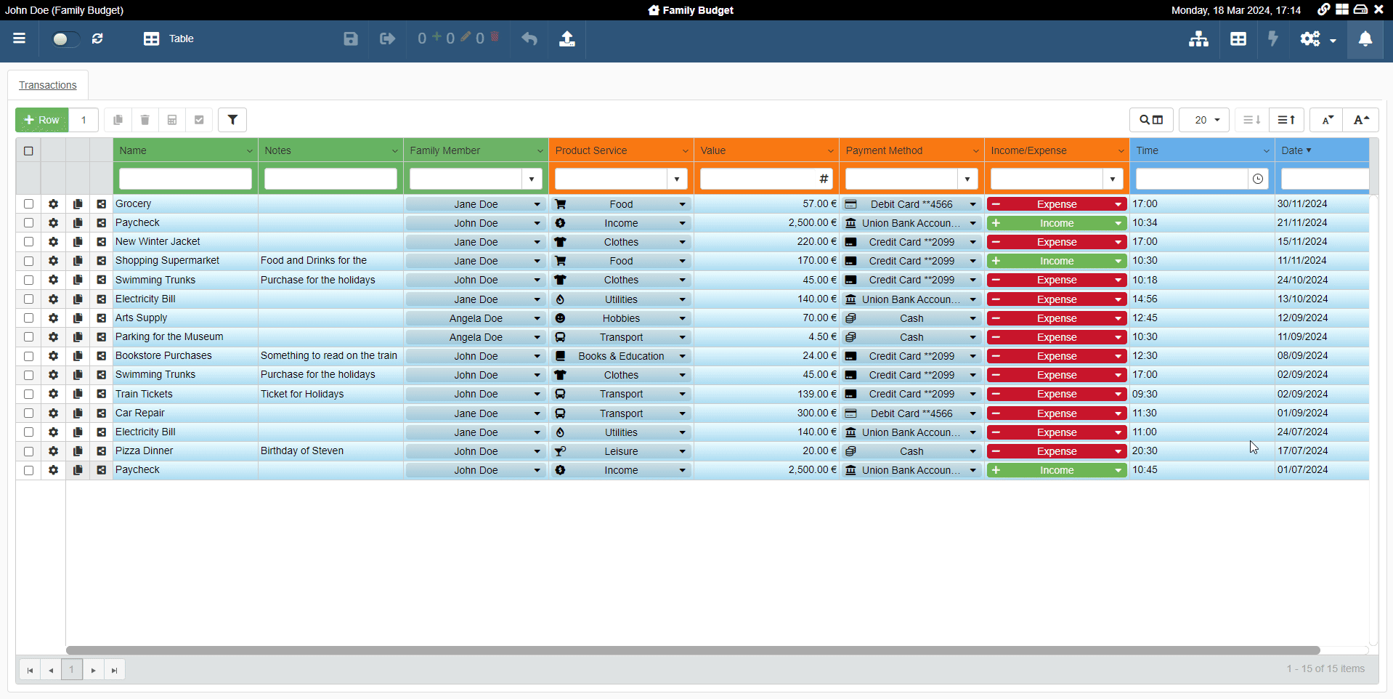Open the notifications bell
The height and width of the screenshot is (699, 1393).
click(1365, 39)
